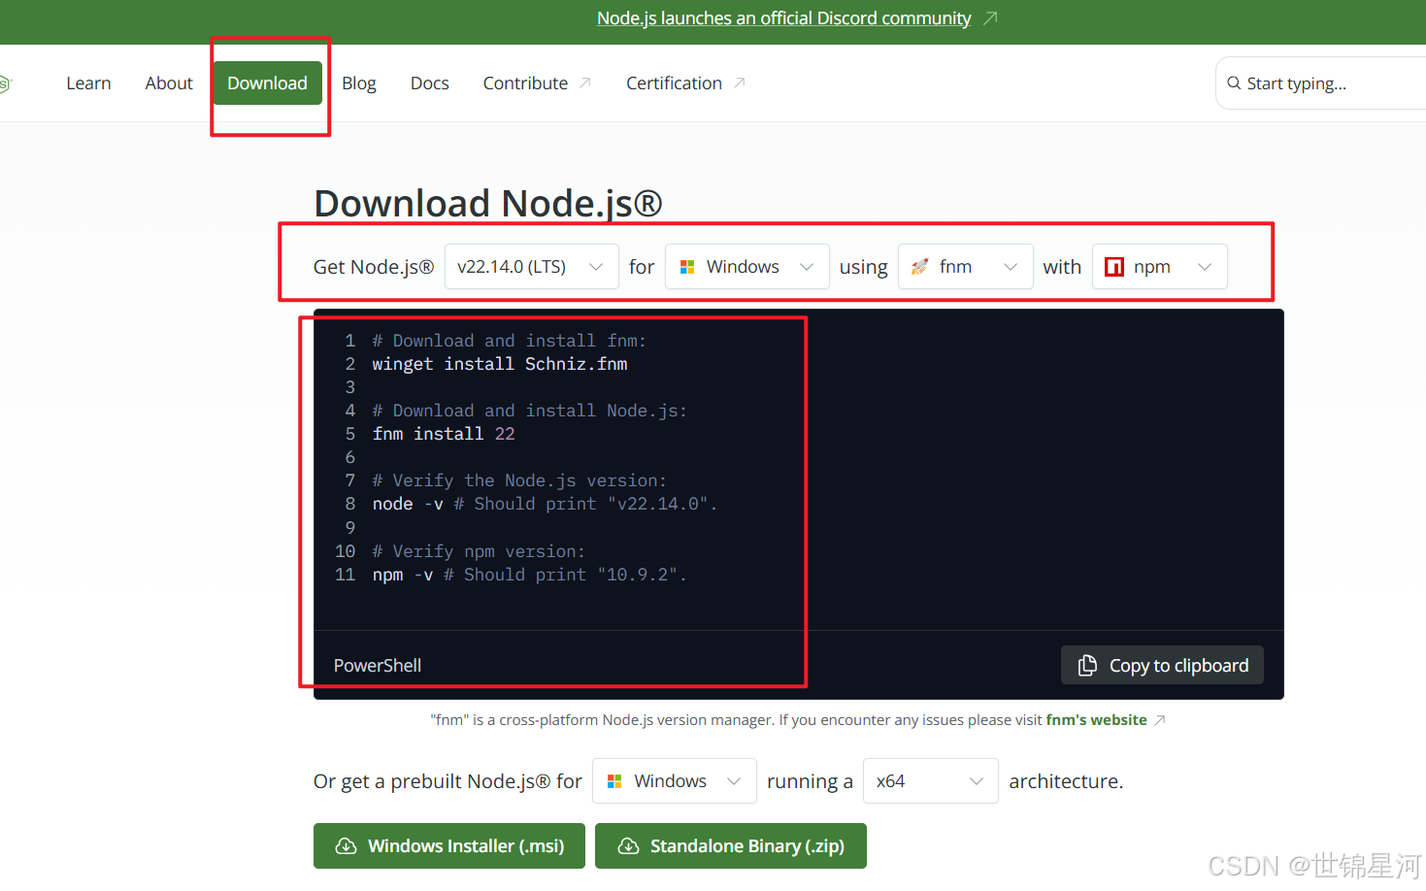Click the download cloud icon on the Standalone Binary button
The width and height of the screenshot is (1426, 891).
pyautogui.click(x=628, y=846)
